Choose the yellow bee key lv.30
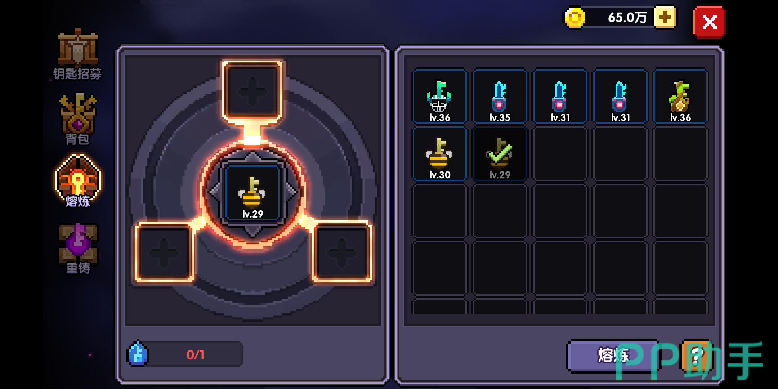778x389 pixels. coord(439,154)
